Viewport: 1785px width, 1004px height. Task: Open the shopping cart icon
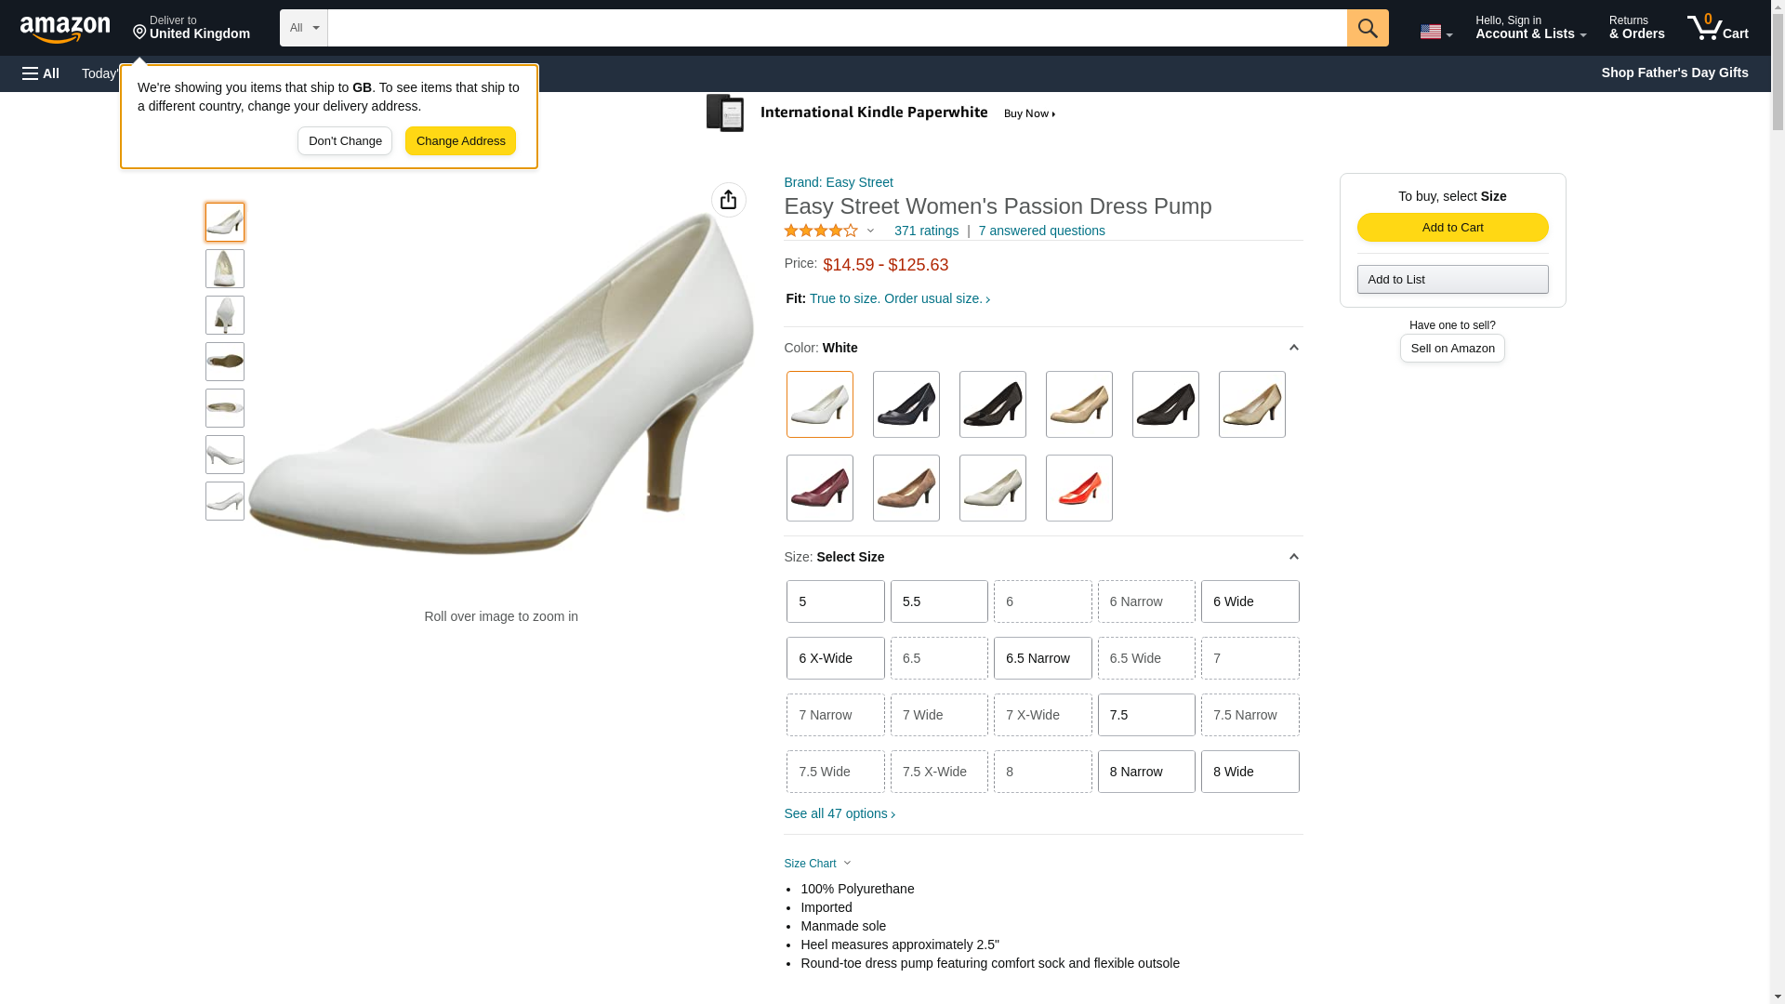(1718, 27)
